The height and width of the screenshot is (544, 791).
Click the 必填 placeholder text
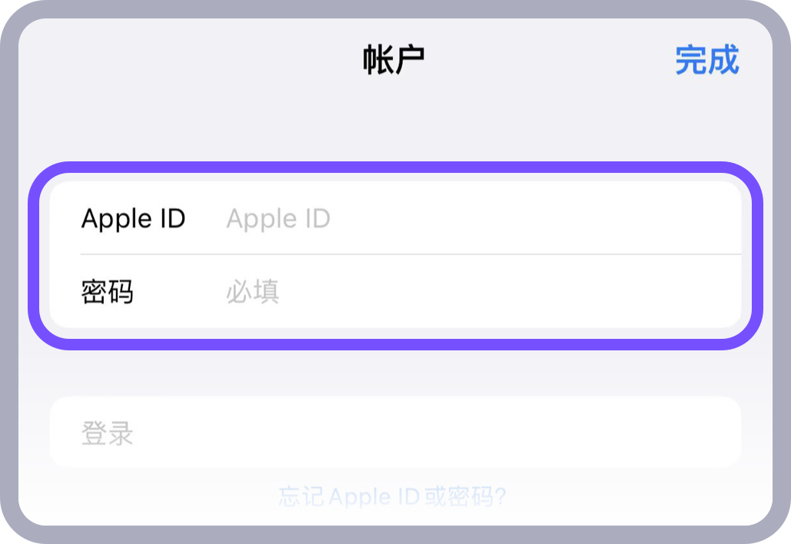coord(252,292)
